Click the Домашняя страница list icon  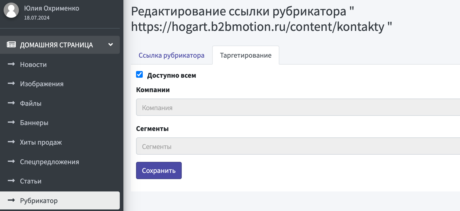coord(11,45)
